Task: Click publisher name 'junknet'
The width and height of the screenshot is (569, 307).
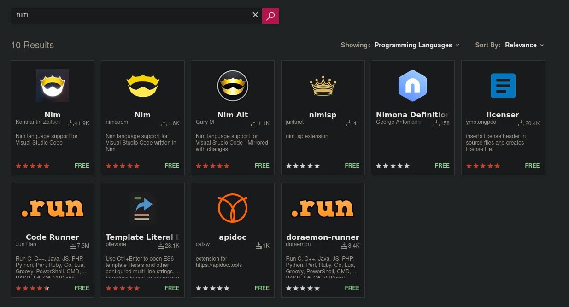Action: click(x=296, y=123)
